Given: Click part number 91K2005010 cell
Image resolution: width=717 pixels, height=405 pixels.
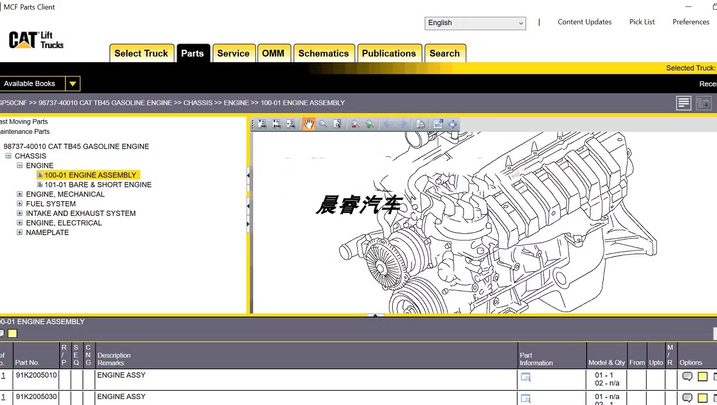Looking at the screenshot, I should pos(36,375).
